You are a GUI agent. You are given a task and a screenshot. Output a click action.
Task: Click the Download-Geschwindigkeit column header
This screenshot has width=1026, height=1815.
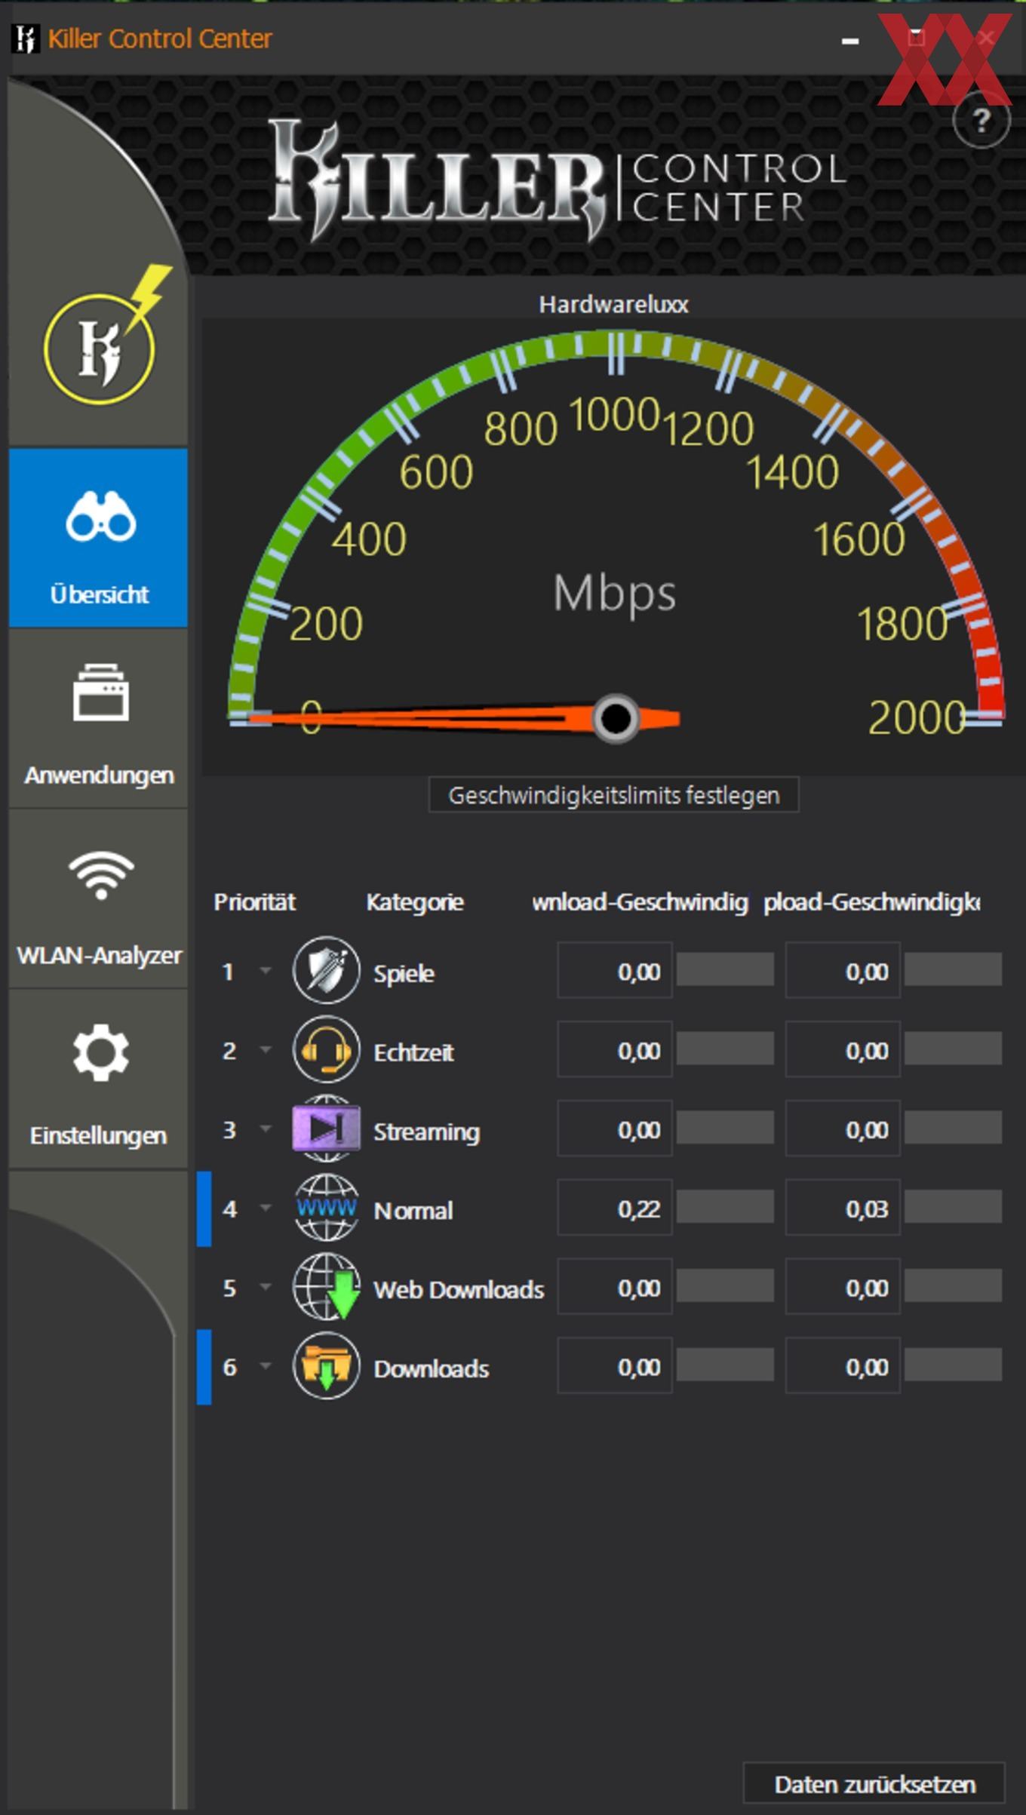coord(640,902)
